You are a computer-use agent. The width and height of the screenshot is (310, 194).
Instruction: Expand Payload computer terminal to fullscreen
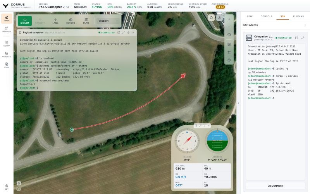tap(124, 33)
